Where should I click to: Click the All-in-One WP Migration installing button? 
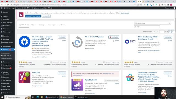114,37
